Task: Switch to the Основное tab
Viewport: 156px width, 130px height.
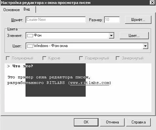Action: [x=11, y=10]
